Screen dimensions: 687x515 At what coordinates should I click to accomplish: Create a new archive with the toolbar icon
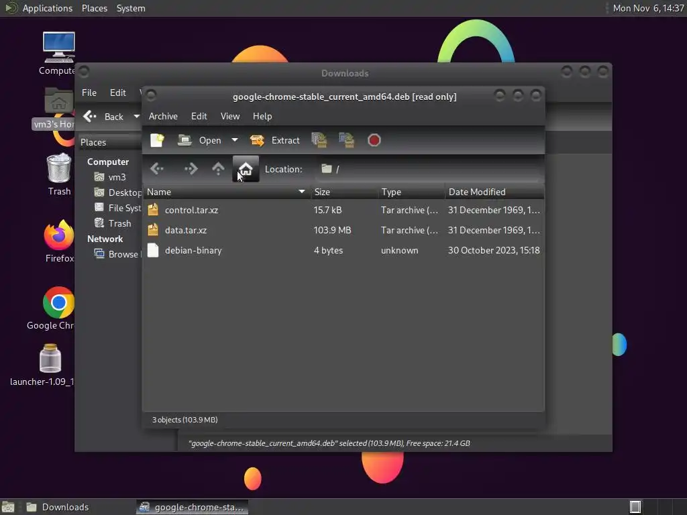(157, 140)
